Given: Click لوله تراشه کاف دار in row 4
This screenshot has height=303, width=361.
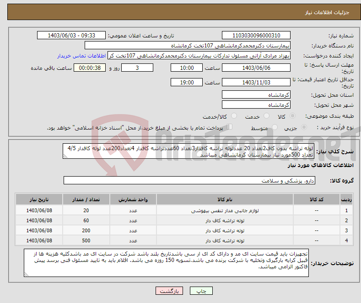Looking at the screenshot, I should [225, 240].
